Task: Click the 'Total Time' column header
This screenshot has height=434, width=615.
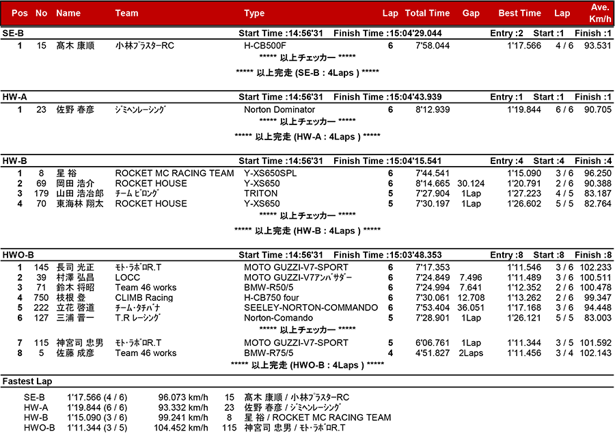Action: click(x=427, y=13)
